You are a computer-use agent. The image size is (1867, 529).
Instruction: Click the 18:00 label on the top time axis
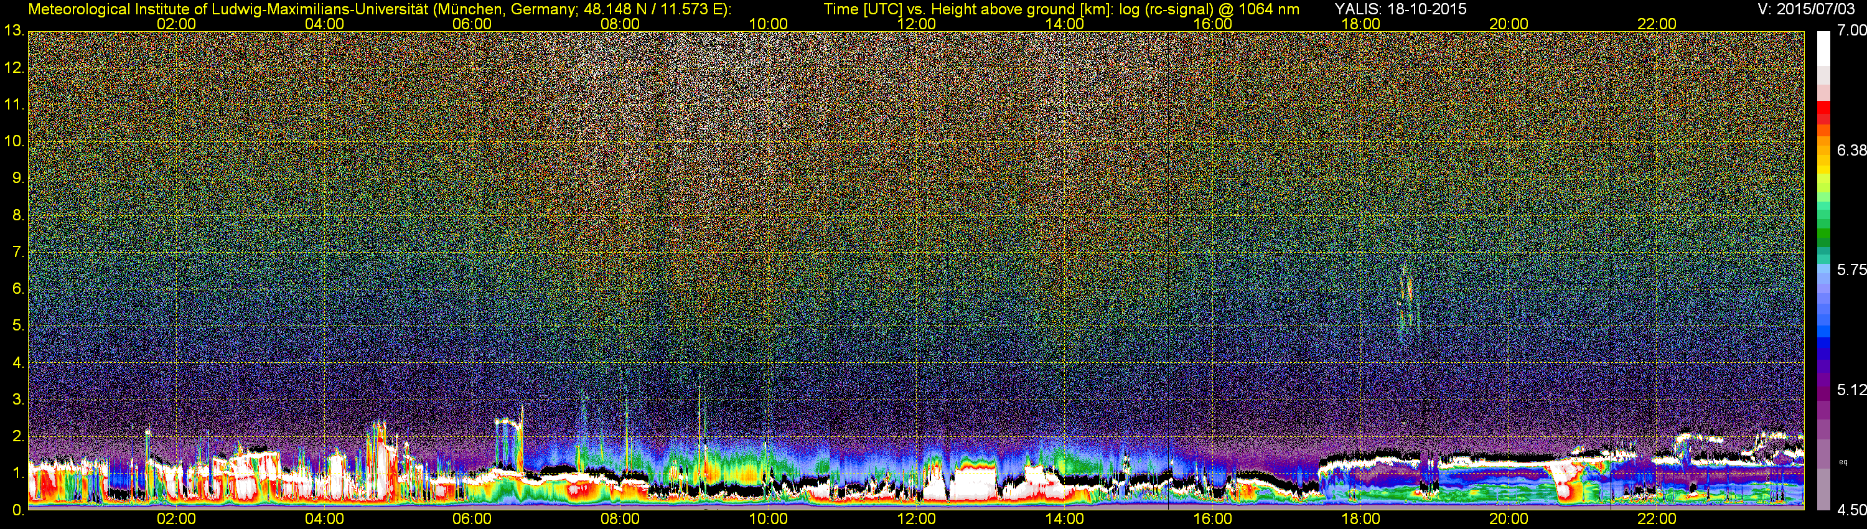pyautogui.click(x=1360, y=24)
